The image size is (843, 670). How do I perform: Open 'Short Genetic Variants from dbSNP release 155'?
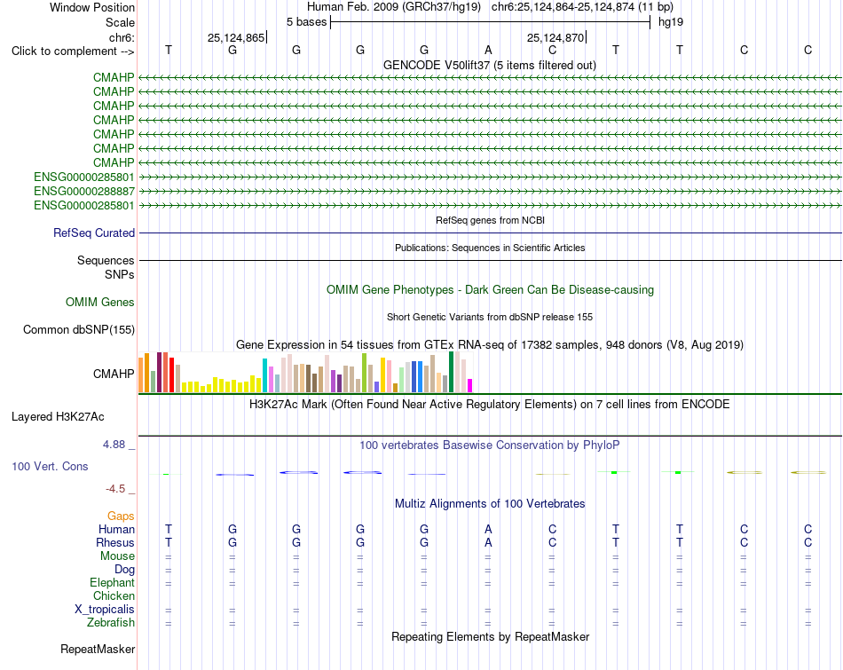coord(490,317)
